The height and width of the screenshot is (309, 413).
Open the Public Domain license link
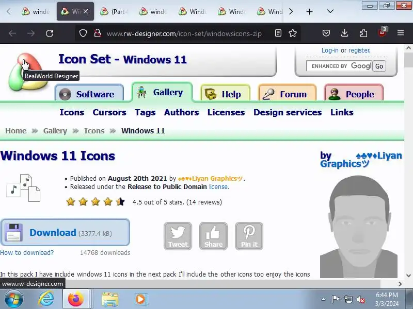(x=218, y=187)
